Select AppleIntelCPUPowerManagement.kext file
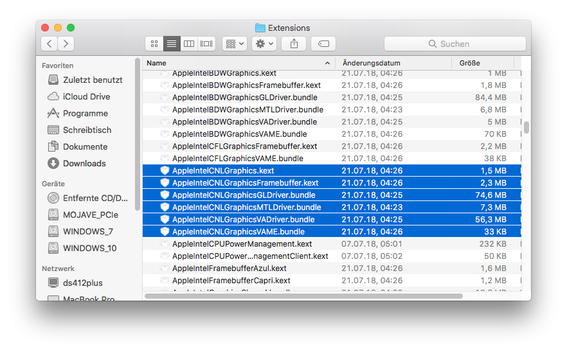The width and height of the screenshot is (567, 352). (x=332, y=244)
